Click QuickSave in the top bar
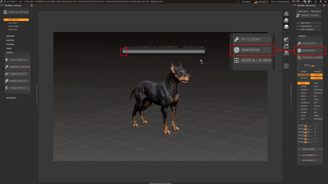The image size is (328, 184). (246, 2)
